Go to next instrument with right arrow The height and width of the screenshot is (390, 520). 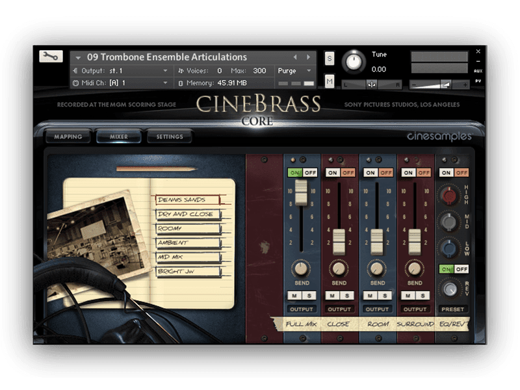click(x=308, y=57)
